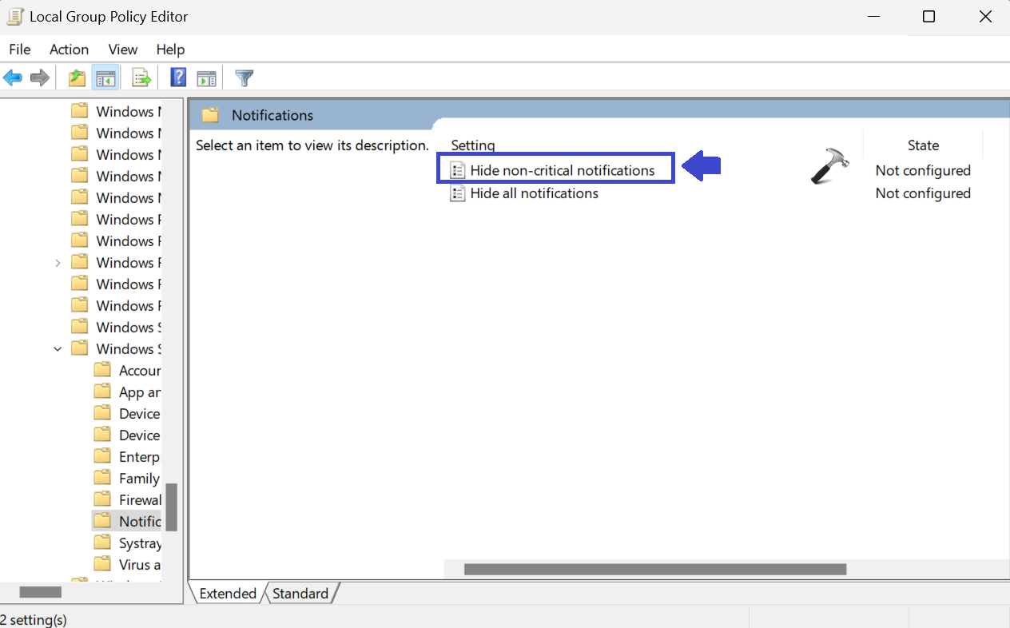Image resolution: width=1010 pixels, height=628 pixels.
Task: Select the Enterp tree folder
Action: click(139, 457)
